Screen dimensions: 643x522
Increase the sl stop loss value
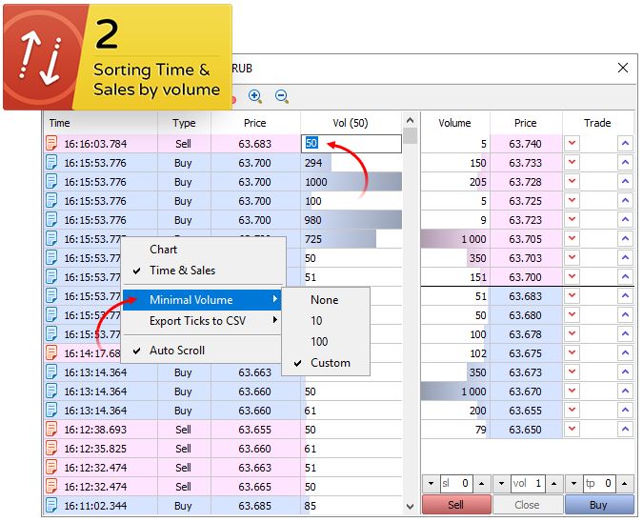point(482,484)
